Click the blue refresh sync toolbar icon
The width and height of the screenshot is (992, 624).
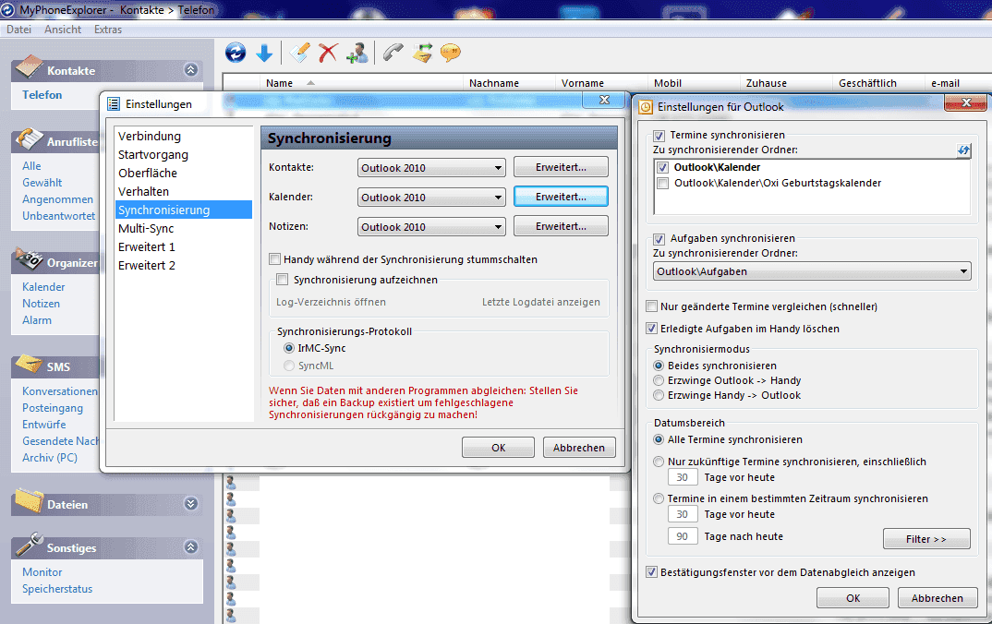pyautogui.click(x=236, y=53)
